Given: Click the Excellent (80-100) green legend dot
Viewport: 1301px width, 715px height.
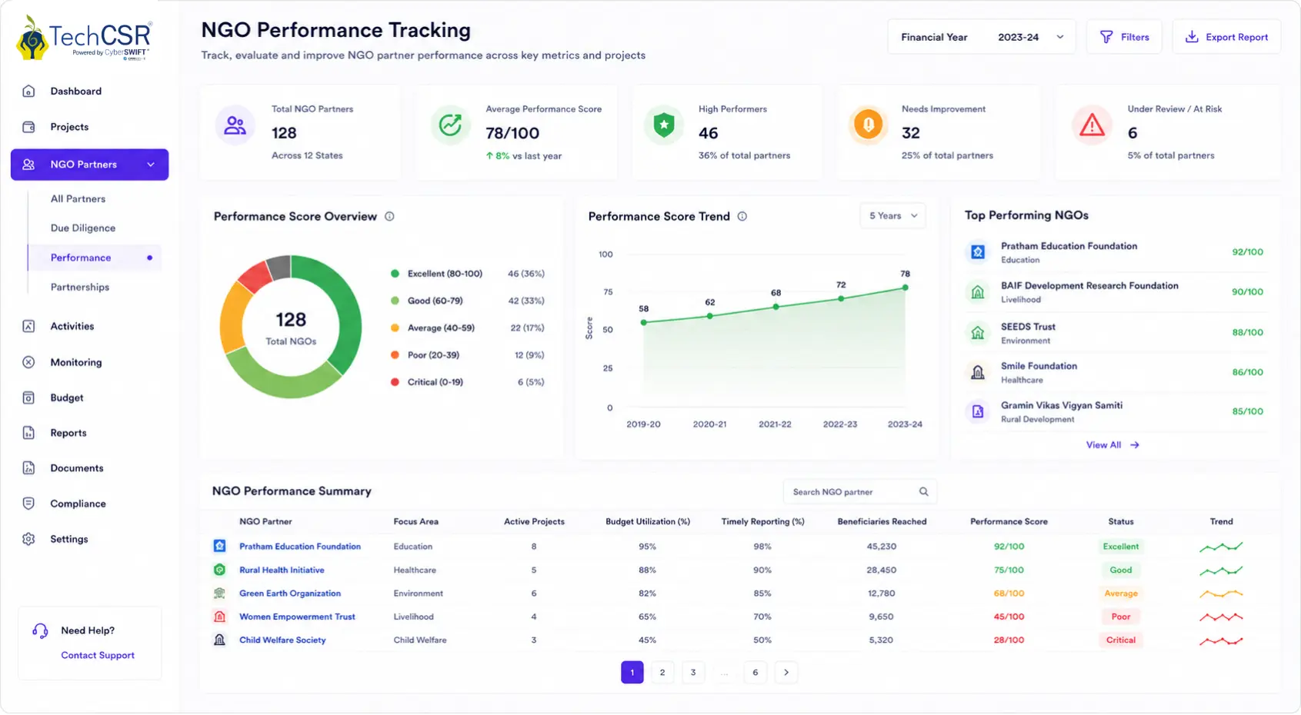Looking at the screenshot, I should tap(395, 274).
